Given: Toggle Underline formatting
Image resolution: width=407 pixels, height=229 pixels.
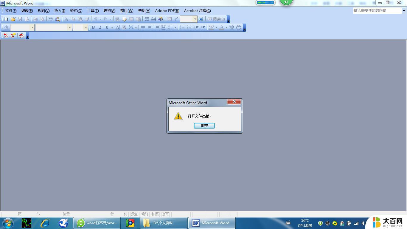Looking at the screenshot, I should pos(107,27).
